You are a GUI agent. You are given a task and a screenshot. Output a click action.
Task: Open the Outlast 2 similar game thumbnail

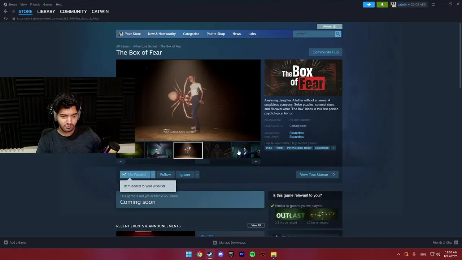pyautogui.click(x=322, y=214)
